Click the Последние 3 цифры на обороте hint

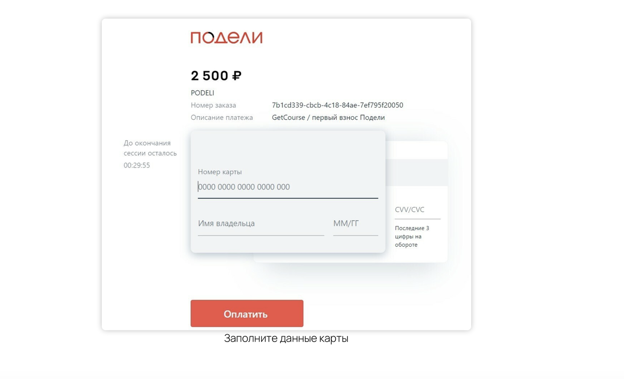click(x=412, y=236)
